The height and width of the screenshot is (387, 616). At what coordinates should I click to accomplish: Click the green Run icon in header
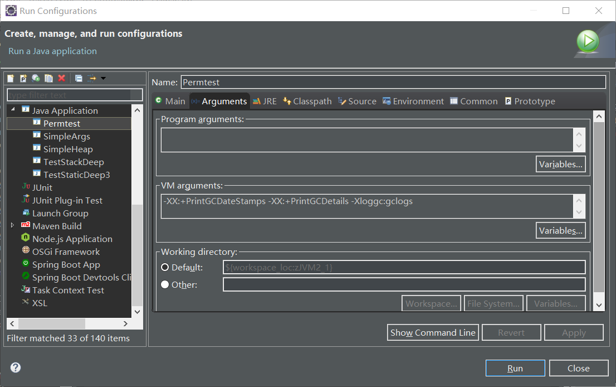click(x=588, y=41)
